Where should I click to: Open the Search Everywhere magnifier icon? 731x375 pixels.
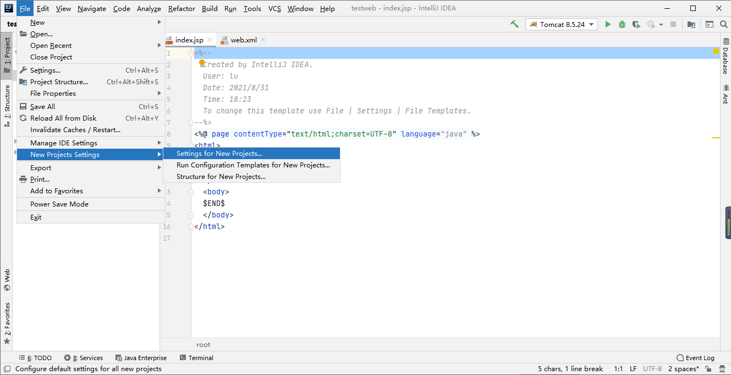point(724,24)
